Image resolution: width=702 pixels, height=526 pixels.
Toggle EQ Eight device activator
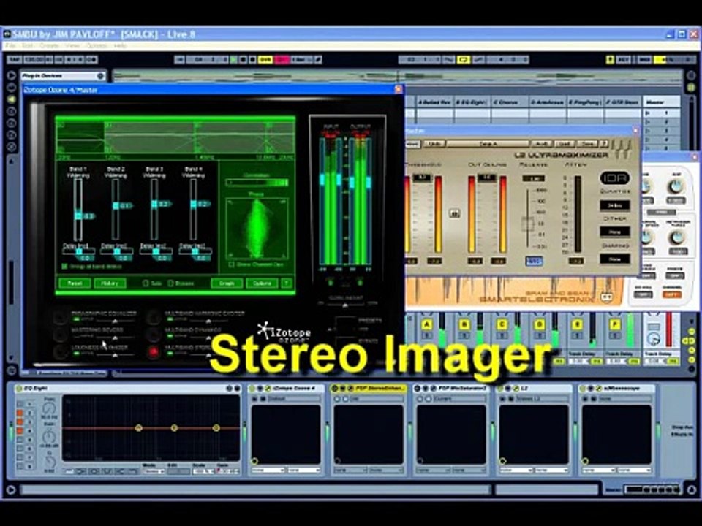tap(19, 388)
